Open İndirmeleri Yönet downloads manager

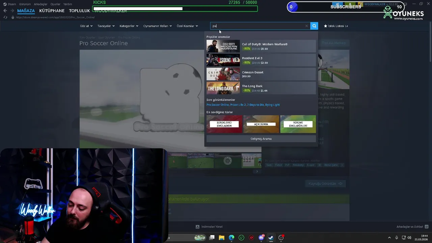[x=209, y=227]
